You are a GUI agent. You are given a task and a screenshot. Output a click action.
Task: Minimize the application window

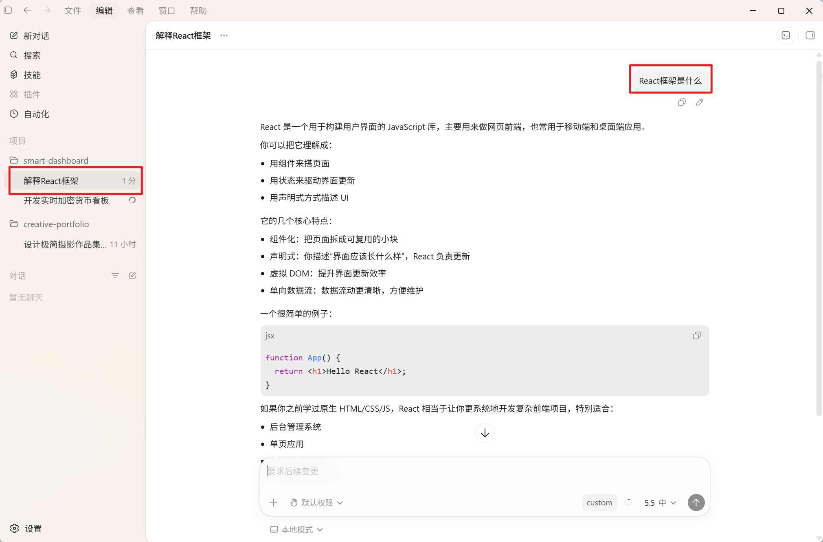753,11
